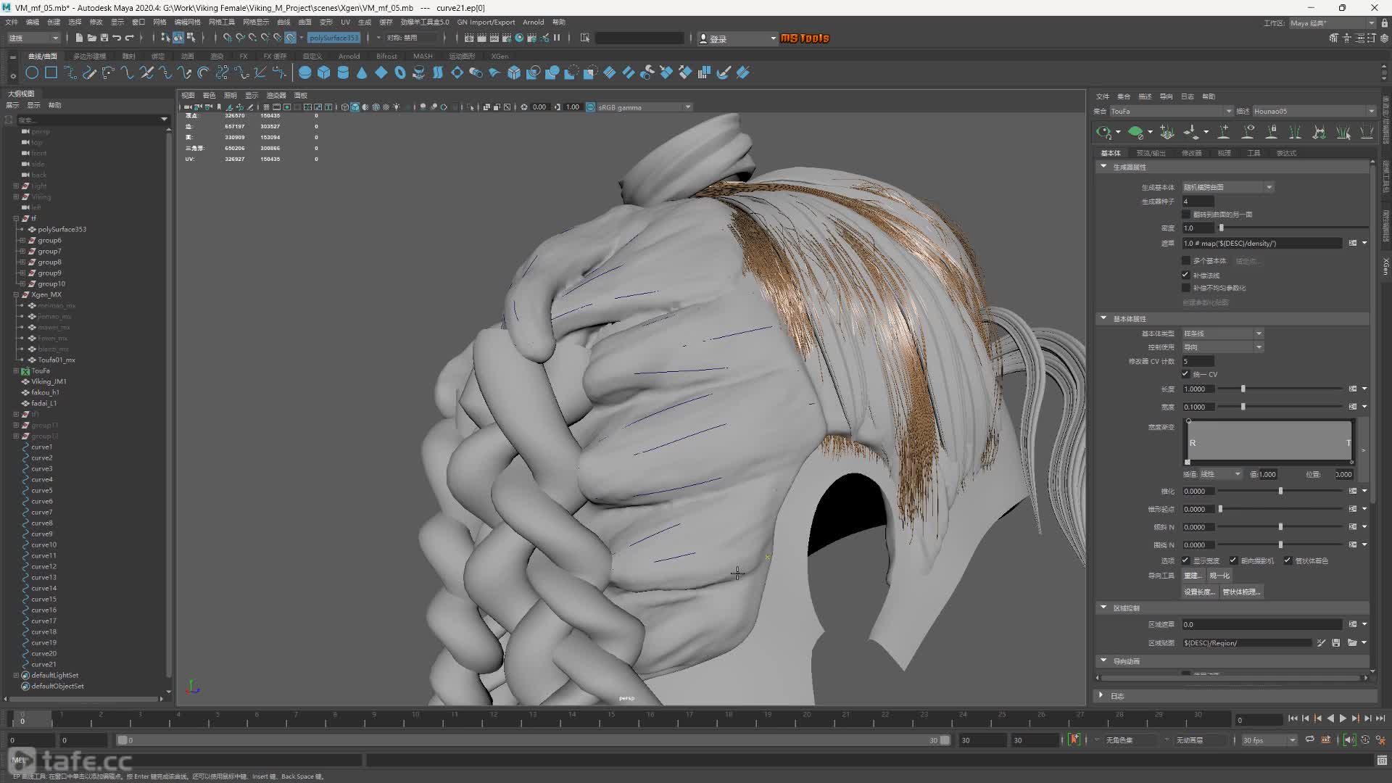Toggle the 朝向摄影机 checkbox
The image size is (1392, 783).
[1233, 560]
